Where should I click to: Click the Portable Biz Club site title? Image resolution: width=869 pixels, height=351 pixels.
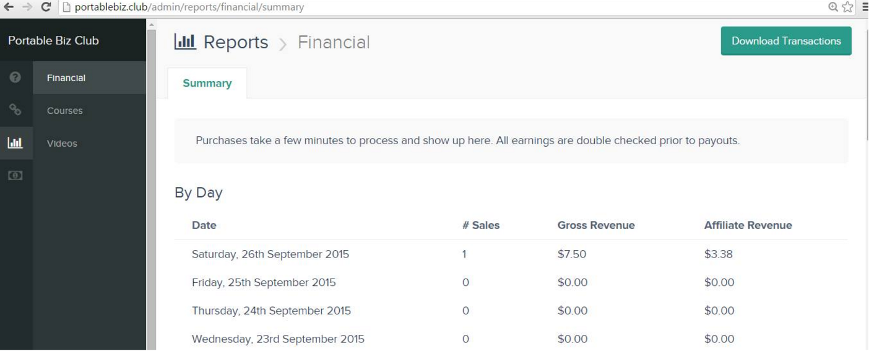(53, 41)
